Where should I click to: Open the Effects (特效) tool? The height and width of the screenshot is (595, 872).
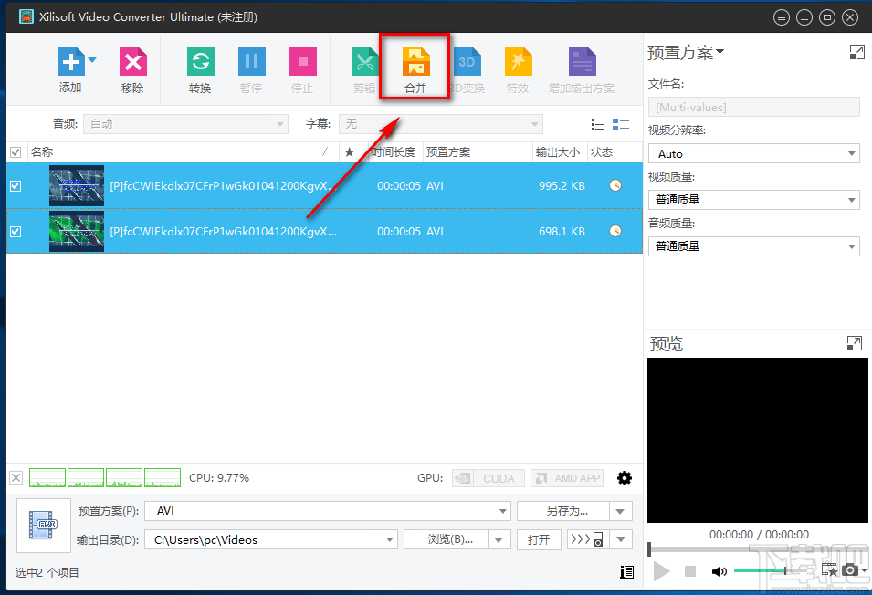click(519, 61)
